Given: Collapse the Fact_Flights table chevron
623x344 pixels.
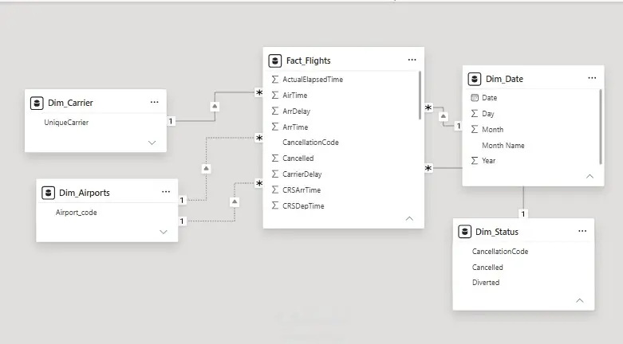Looking at the screenshot, I should [409, 219].
